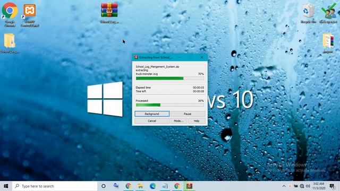The image size is (340, 191).
Task: Click the Type here to search box
Action: click(55, 186)
